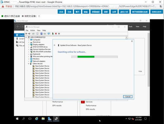
Task: Open the 虚拟介质 virtual media button
Action: (124, 12)
